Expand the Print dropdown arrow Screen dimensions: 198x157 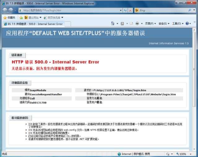pyautogui.click(x=142, y=24)
